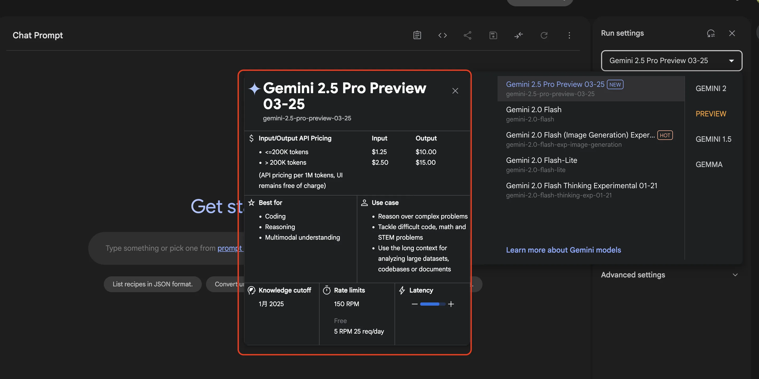Click the Reason over complex problems bullet
Image resolution: width=759 pixels, height=379 pixels.
click(x=423, y=216)
